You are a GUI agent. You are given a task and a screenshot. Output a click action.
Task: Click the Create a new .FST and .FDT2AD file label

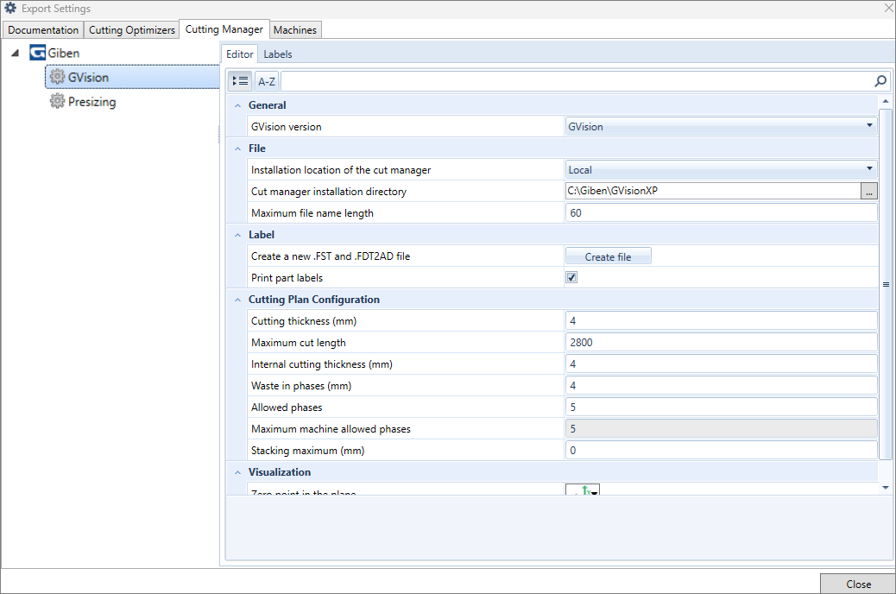click(x=331, y=256)
